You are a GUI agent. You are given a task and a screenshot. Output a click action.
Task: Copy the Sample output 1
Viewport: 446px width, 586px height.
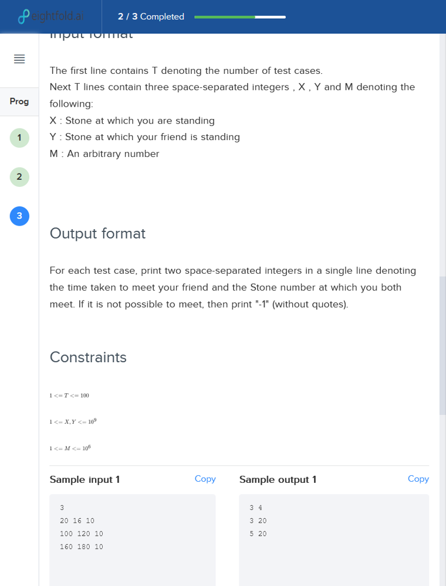(418, 479)
